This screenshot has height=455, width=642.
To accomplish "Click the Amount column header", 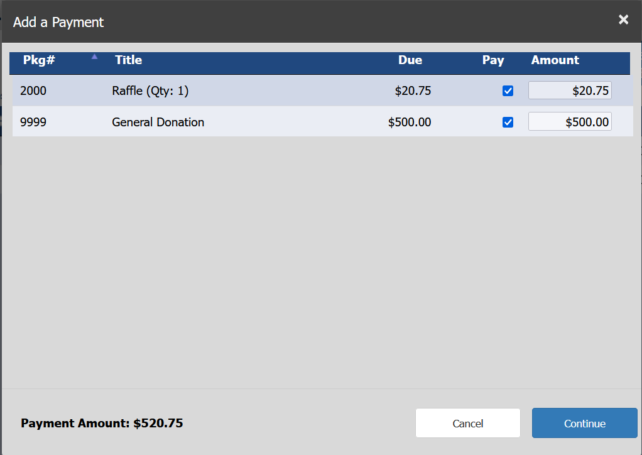I will pyautogui.click(x=555, y=60).
